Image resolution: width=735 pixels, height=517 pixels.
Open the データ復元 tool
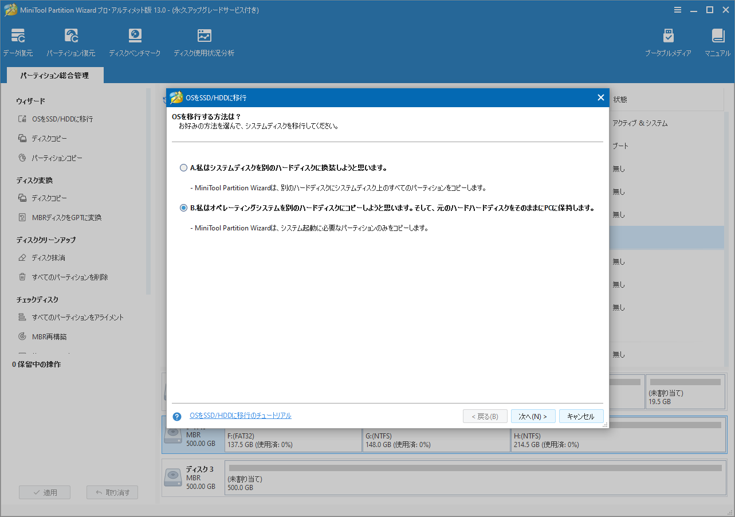pos(18,43)
